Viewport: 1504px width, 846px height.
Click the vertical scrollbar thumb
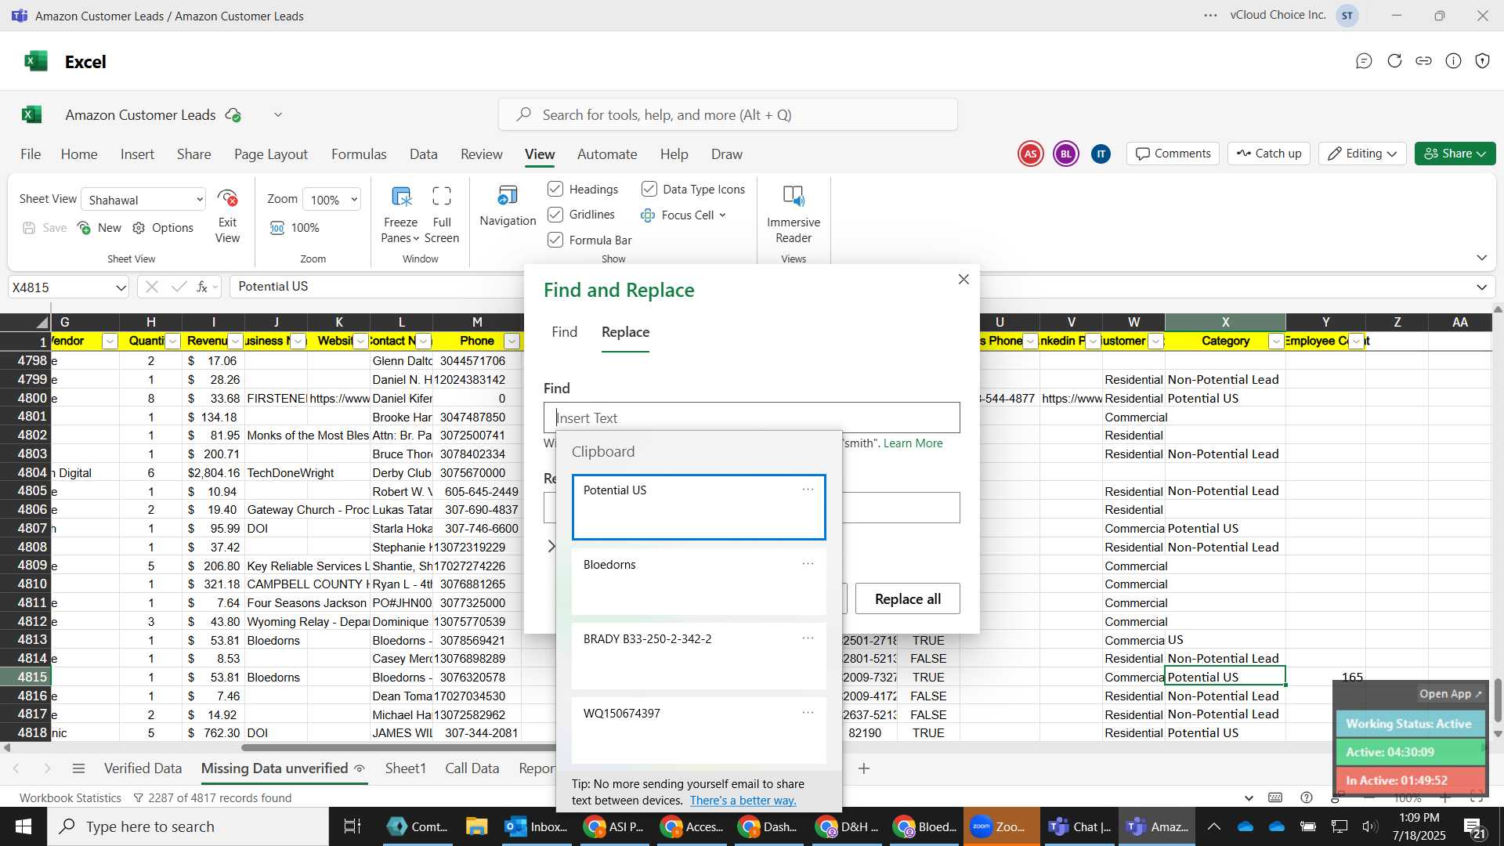tap(1498, 700)
